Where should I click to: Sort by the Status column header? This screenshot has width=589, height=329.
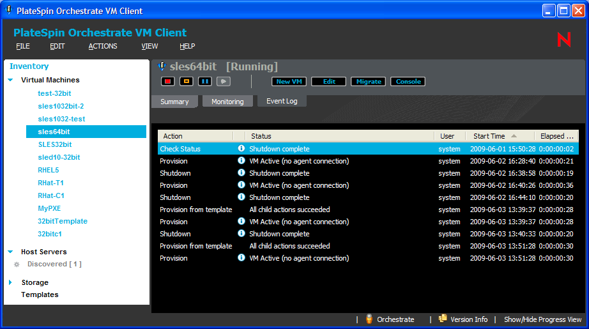[x=340, y=136]
